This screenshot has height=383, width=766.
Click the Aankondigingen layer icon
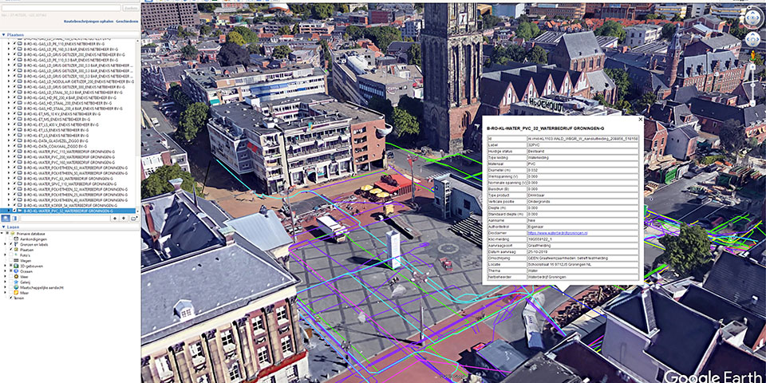point(16,239)
